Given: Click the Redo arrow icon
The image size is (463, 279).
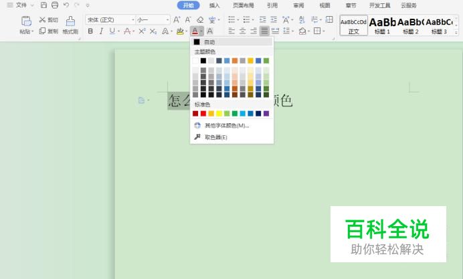Looking at the screenshot, I should point(77,5).
